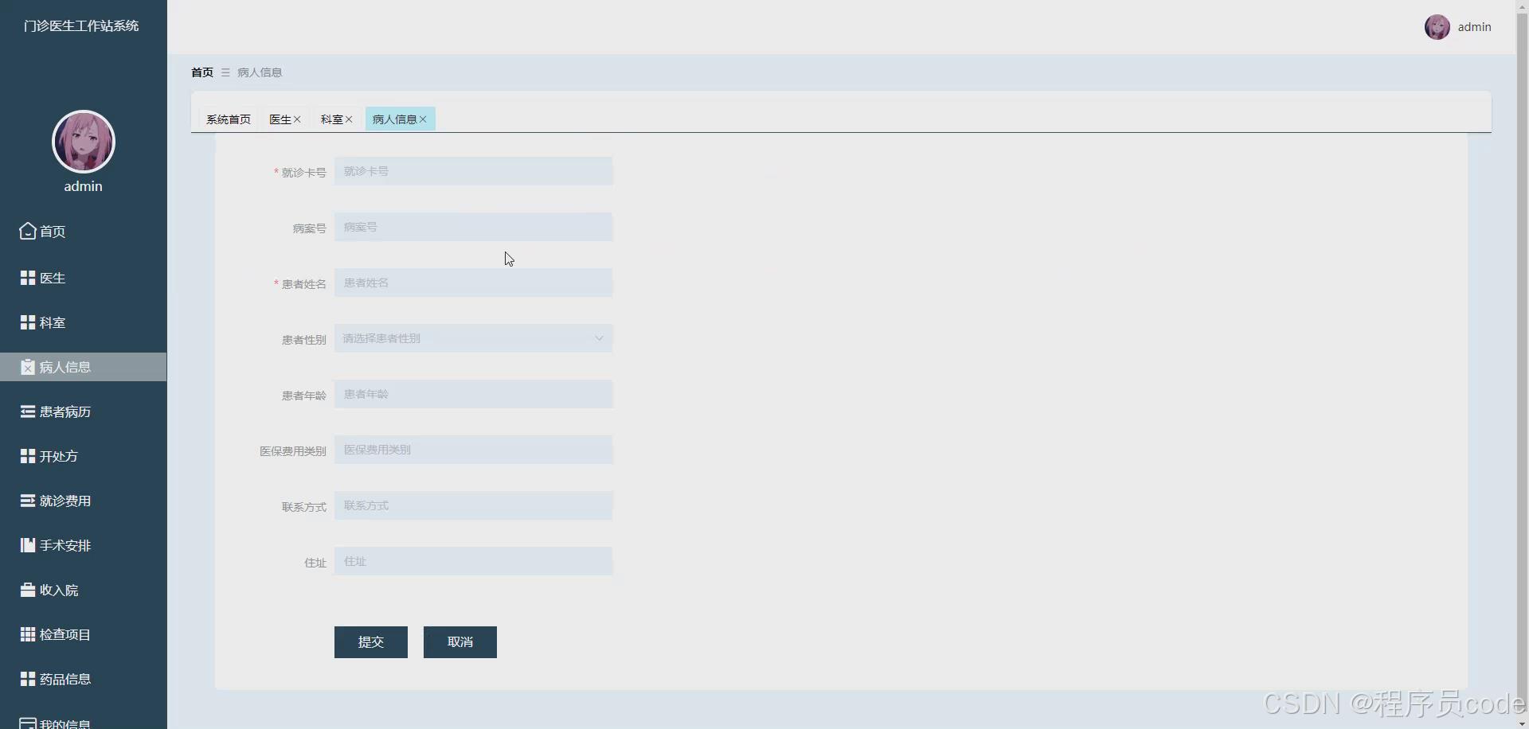Image resolution: width=1529 pixels, height=729 pixels.
Task: Open 药品信息 in the sidebar menu
Action: 84,679
